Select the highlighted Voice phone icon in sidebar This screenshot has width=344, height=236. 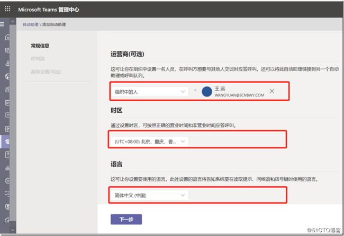pos(7,142)
